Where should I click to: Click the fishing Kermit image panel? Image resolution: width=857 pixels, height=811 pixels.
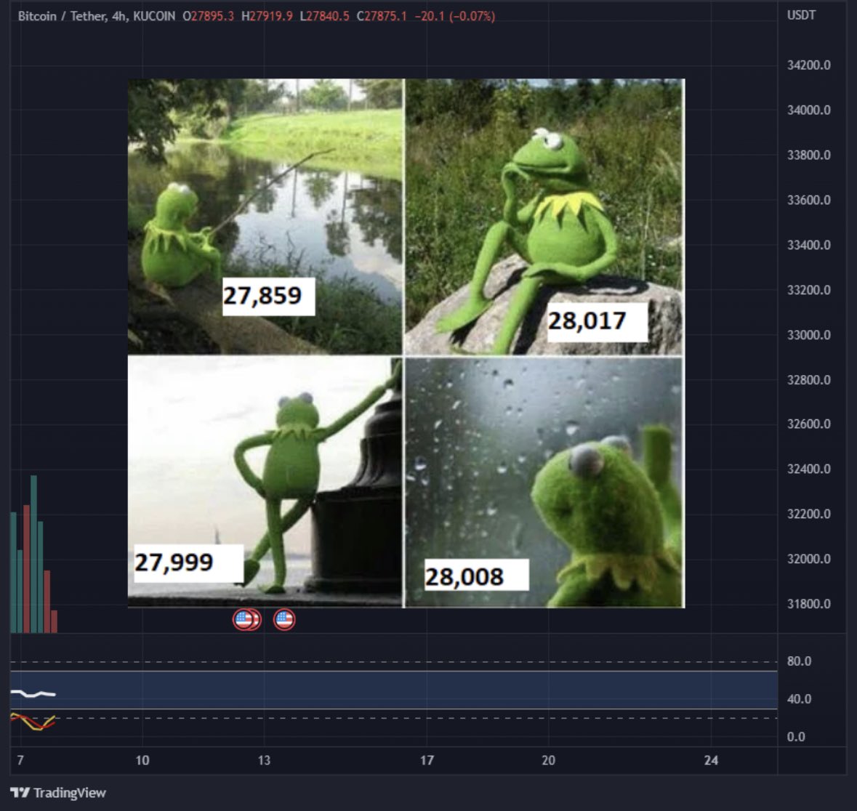click(265, 217)
